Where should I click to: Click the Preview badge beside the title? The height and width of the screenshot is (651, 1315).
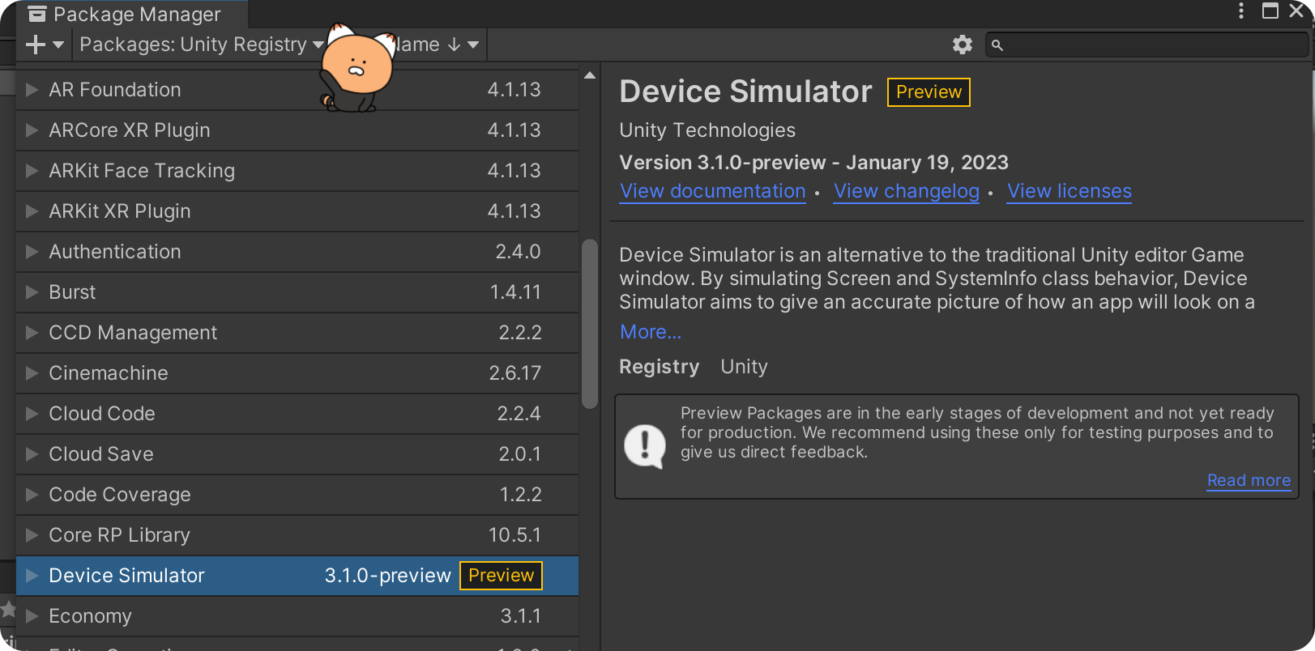tap(929, 92)
